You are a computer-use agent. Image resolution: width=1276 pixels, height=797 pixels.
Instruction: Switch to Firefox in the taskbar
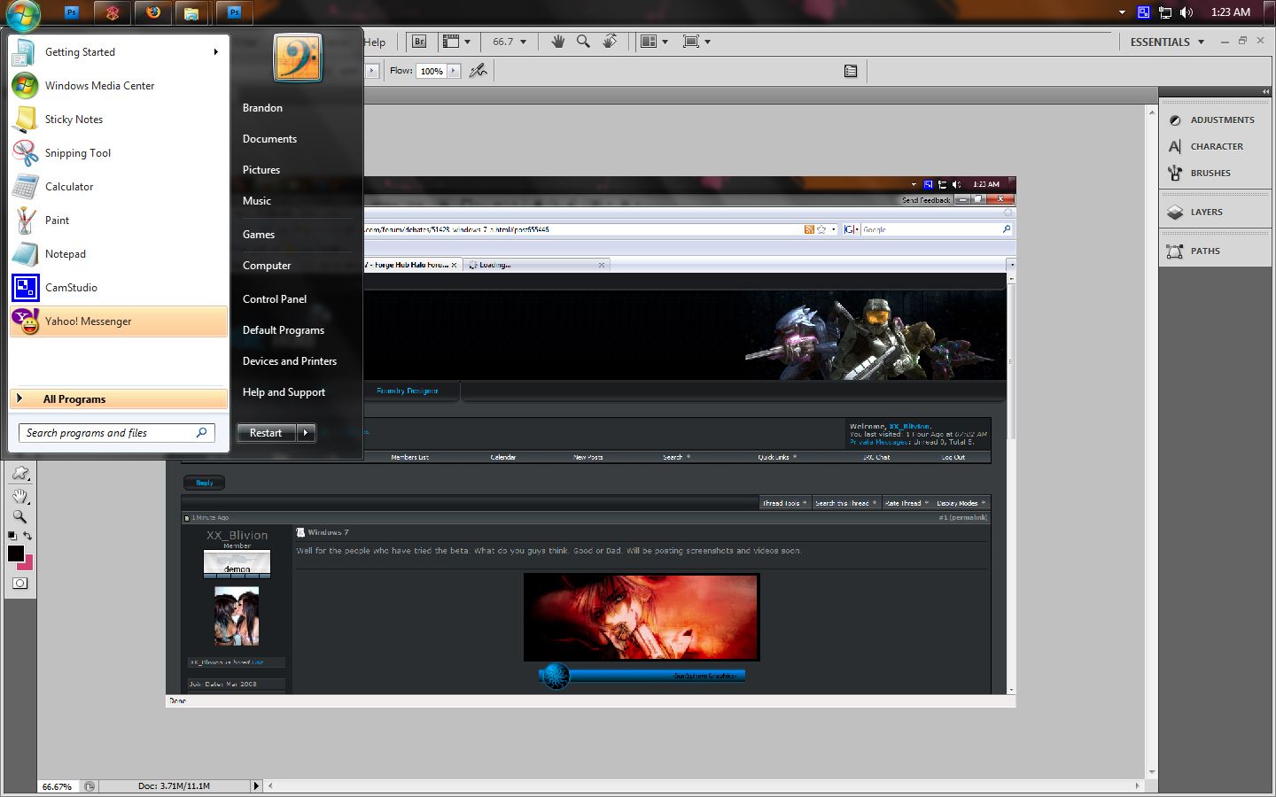tap(152, 12)
